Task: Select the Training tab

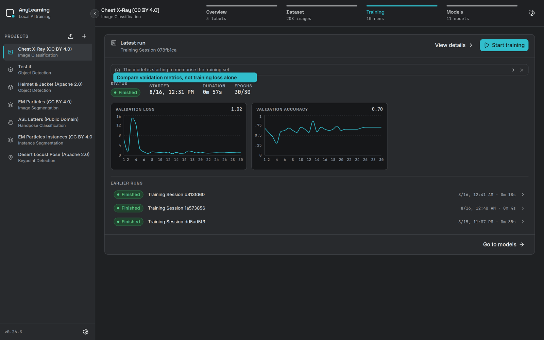Action: pyautogui.click(x=402, y=14)
